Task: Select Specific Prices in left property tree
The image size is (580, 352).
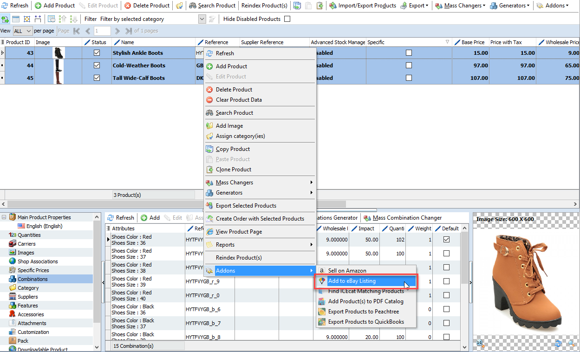Action: 33,270
